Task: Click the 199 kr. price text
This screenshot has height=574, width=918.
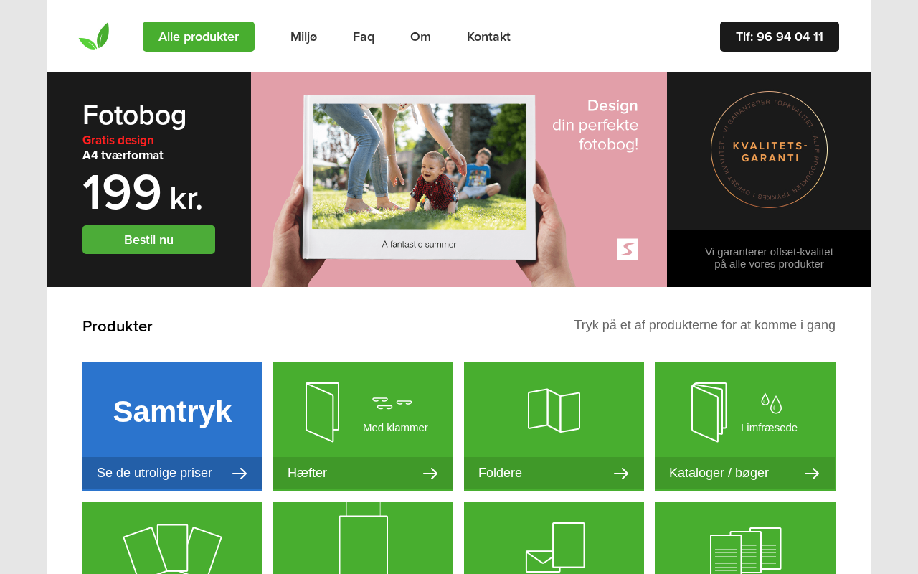Action: 143,194
